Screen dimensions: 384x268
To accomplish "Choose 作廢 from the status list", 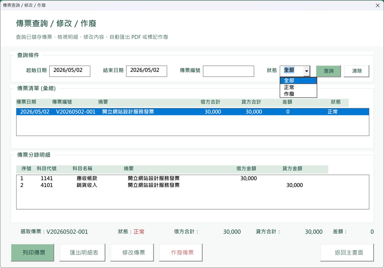I will 298,94.
